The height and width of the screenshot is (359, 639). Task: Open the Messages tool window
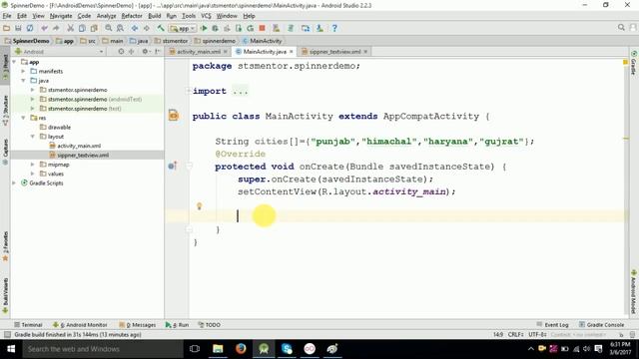138,325
